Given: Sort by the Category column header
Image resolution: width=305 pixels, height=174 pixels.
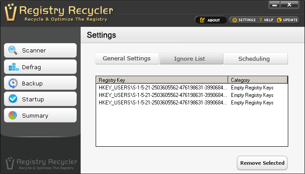Looking at the screenshot, I should pyautogui.click(x=258, y=80).
